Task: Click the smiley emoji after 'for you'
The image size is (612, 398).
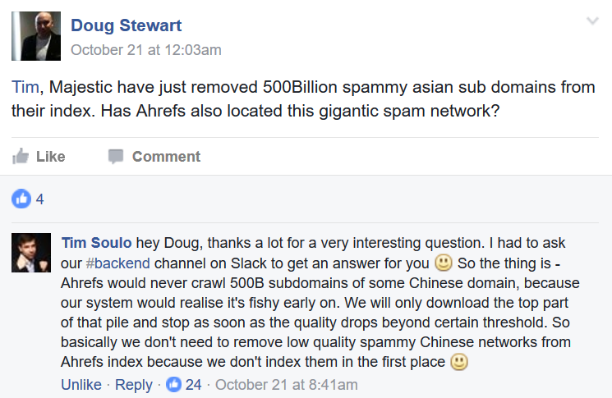Action: coord(444,263)
